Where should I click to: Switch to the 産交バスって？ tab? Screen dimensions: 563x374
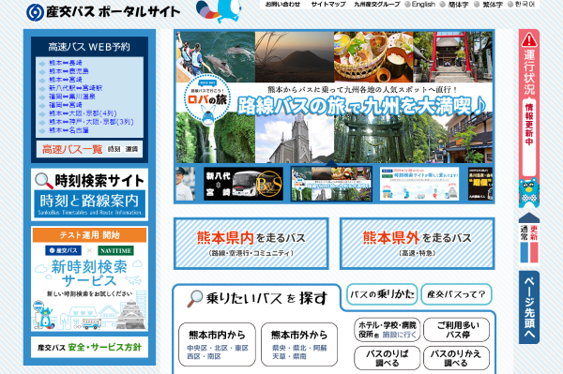[456, 294]
